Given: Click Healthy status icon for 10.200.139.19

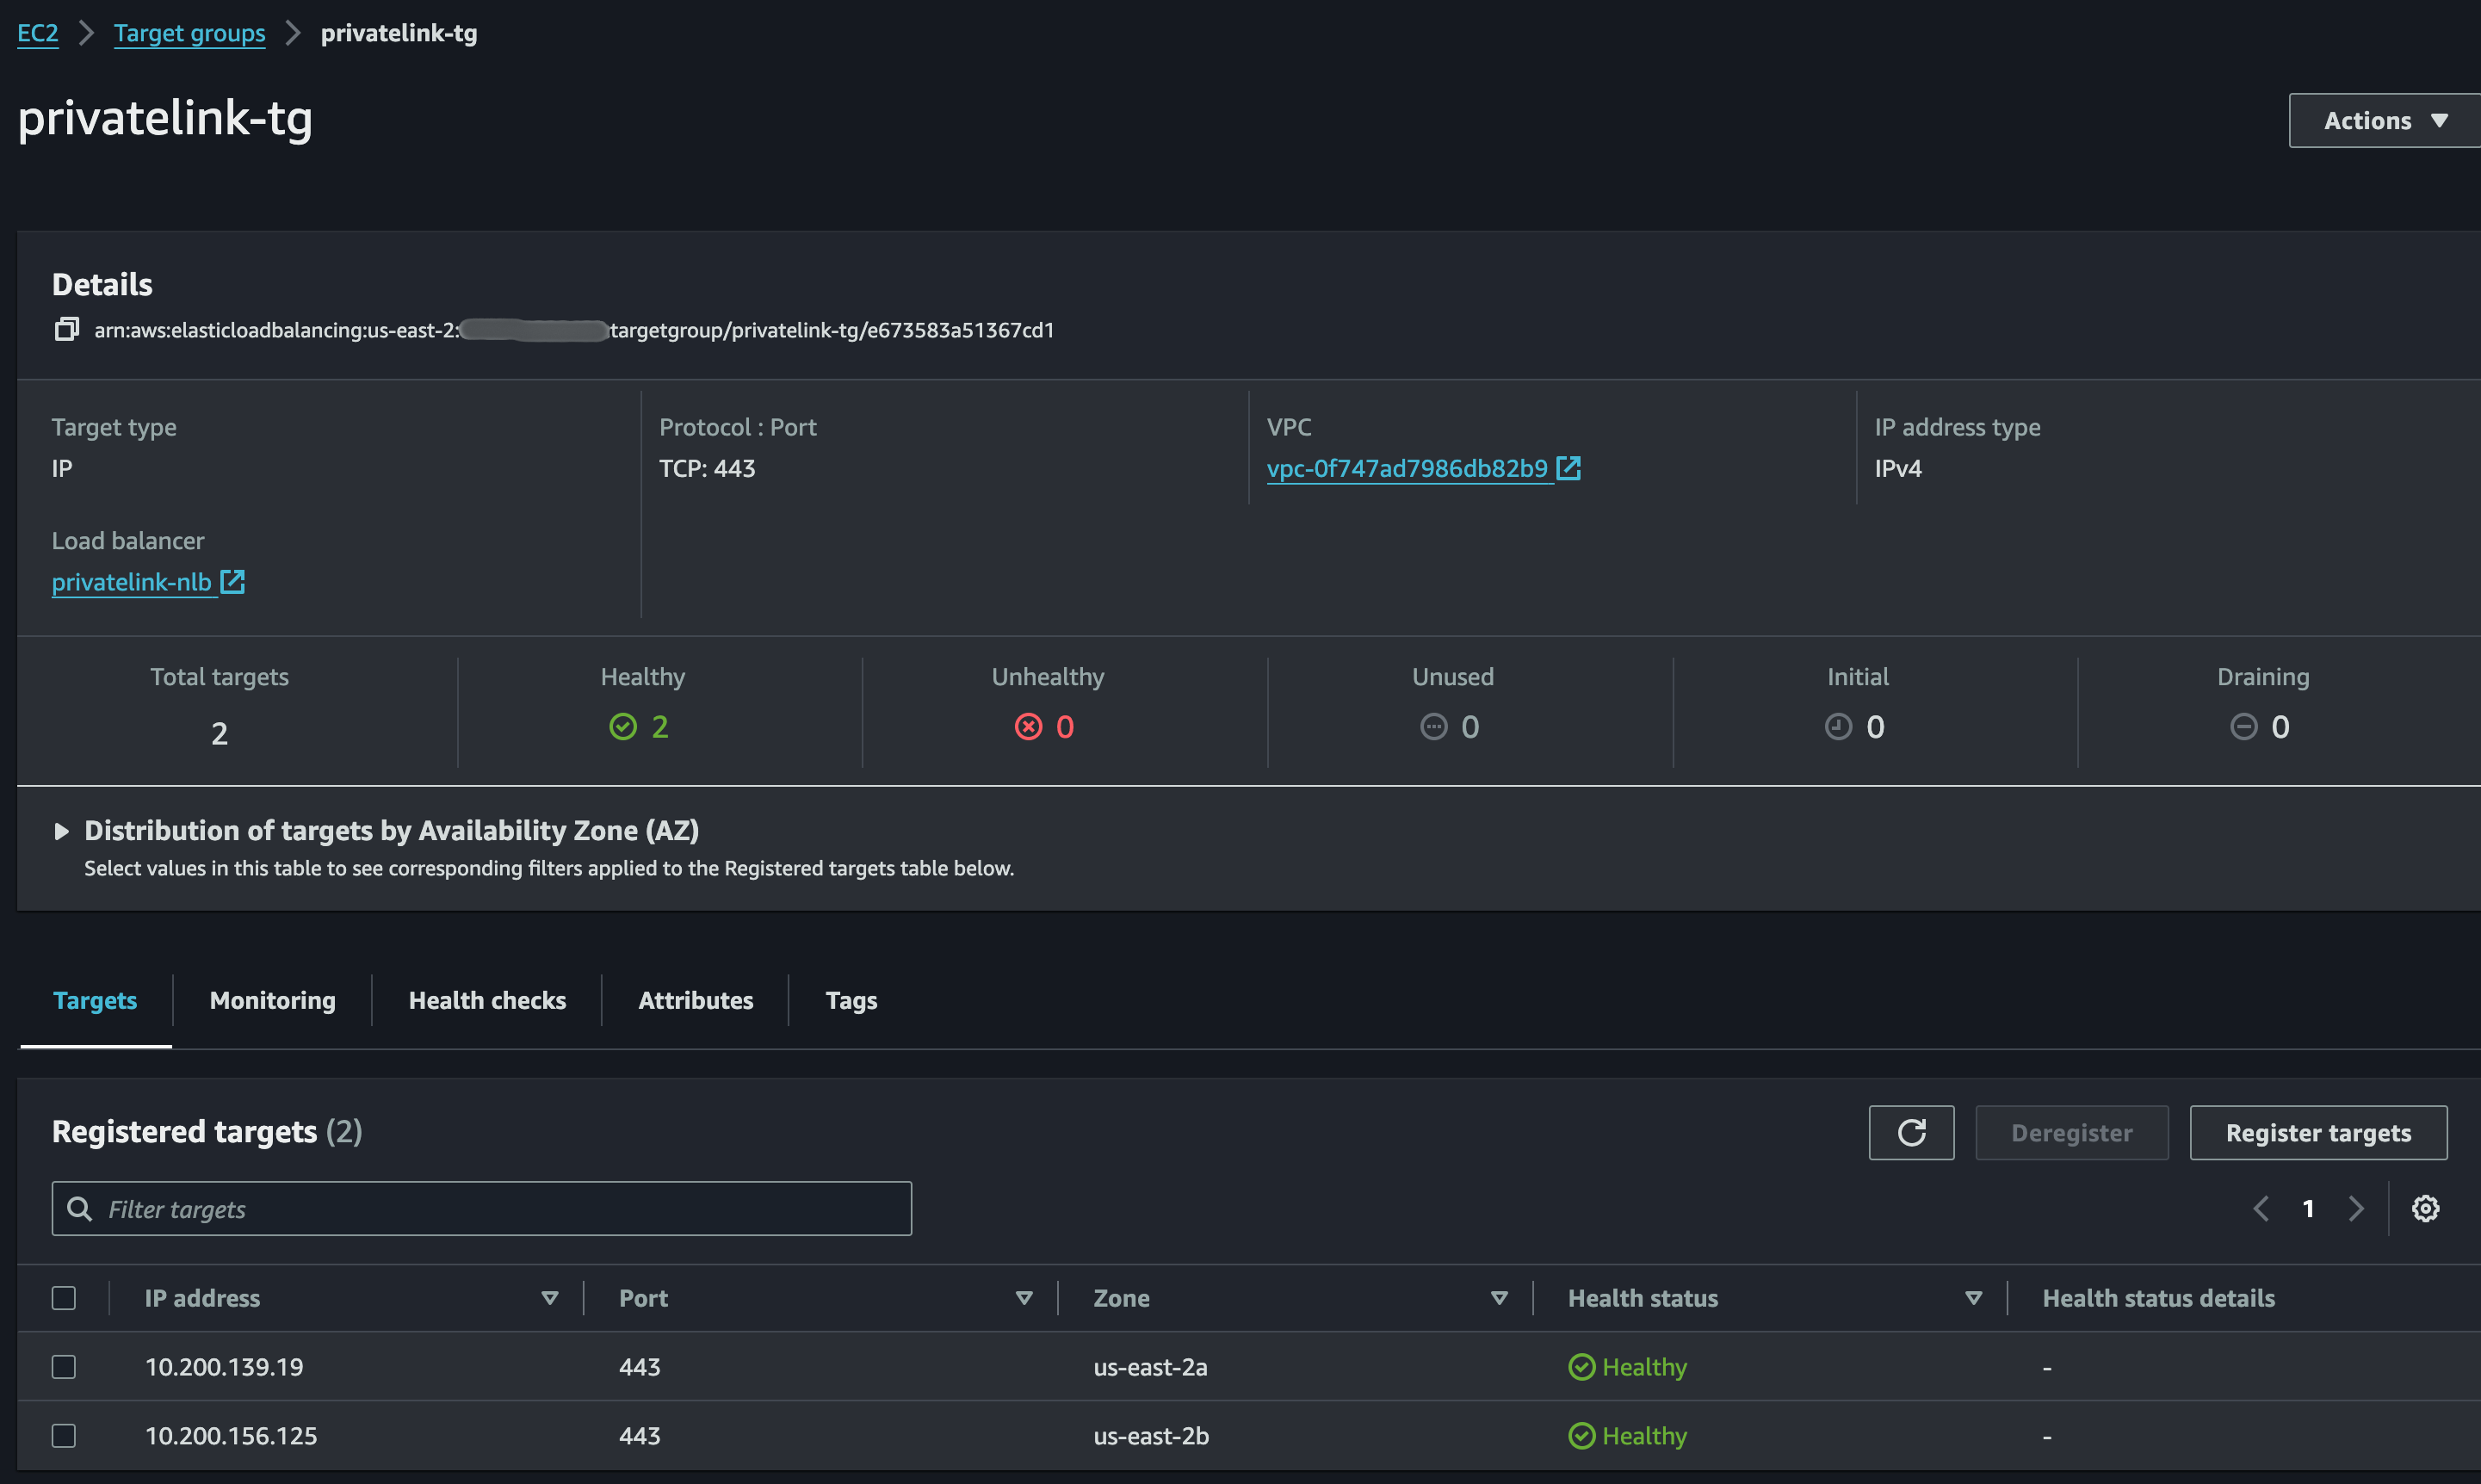Looking at the screenshot, I should pyautogui.click(x=1581, y=1366).
